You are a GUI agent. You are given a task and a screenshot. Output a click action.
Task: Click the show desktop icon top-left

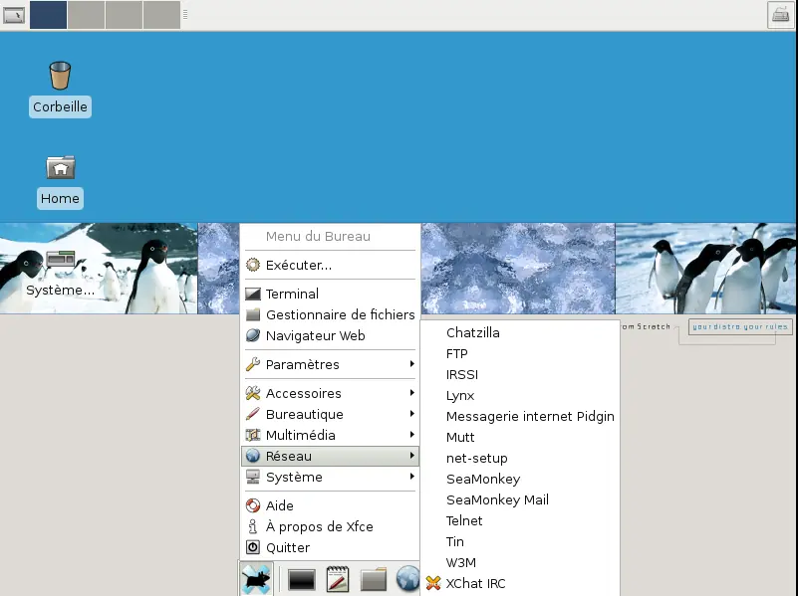click(14, 15)
